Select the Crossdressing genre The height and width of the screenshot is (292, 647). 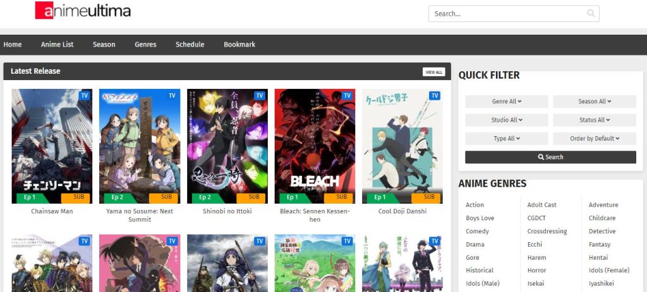pos(547,231)
